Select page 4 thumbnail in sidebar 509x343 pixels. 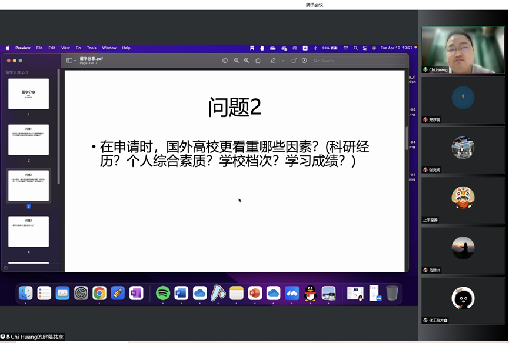click(x=28, y=231)
